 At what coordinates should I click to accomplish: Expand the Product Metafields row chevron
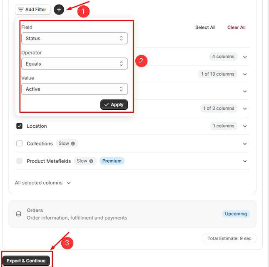click(245, 161)
